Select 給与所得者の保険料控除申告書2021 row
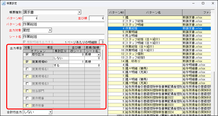The image size is (218, 116). point(159,90)
